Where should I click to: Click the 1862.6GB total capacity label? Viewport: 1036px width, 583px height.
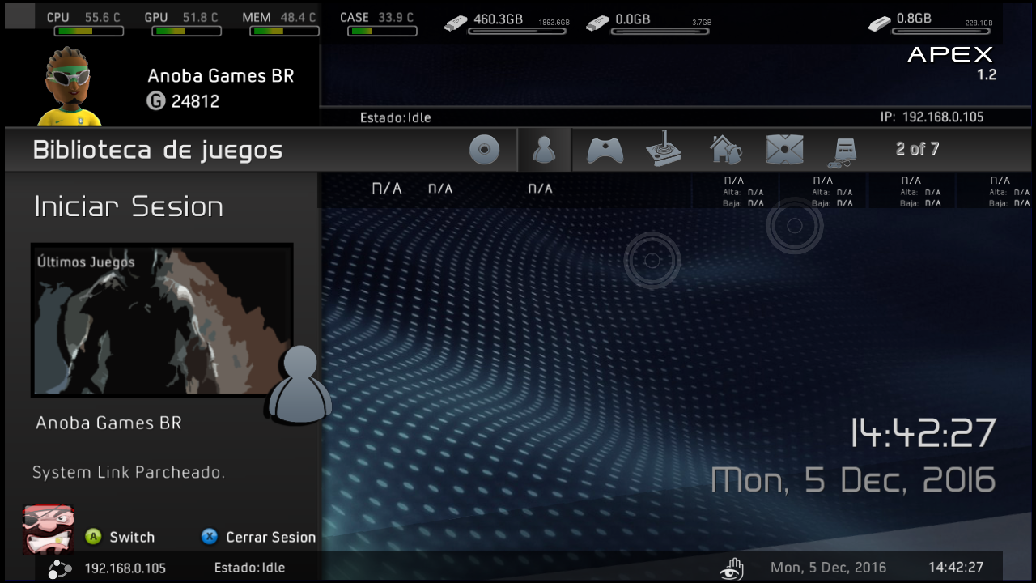click(x=554, y=23)
